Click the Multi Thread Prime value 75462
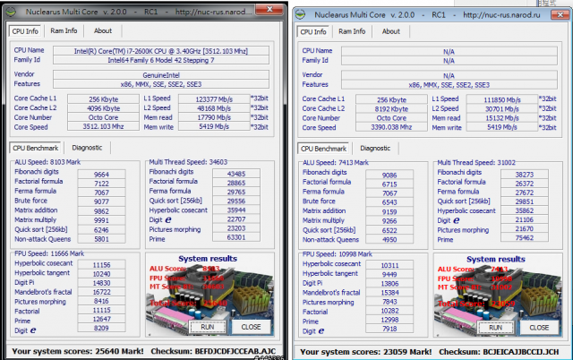This screenshot has width=573, height=360. (525, 238)
